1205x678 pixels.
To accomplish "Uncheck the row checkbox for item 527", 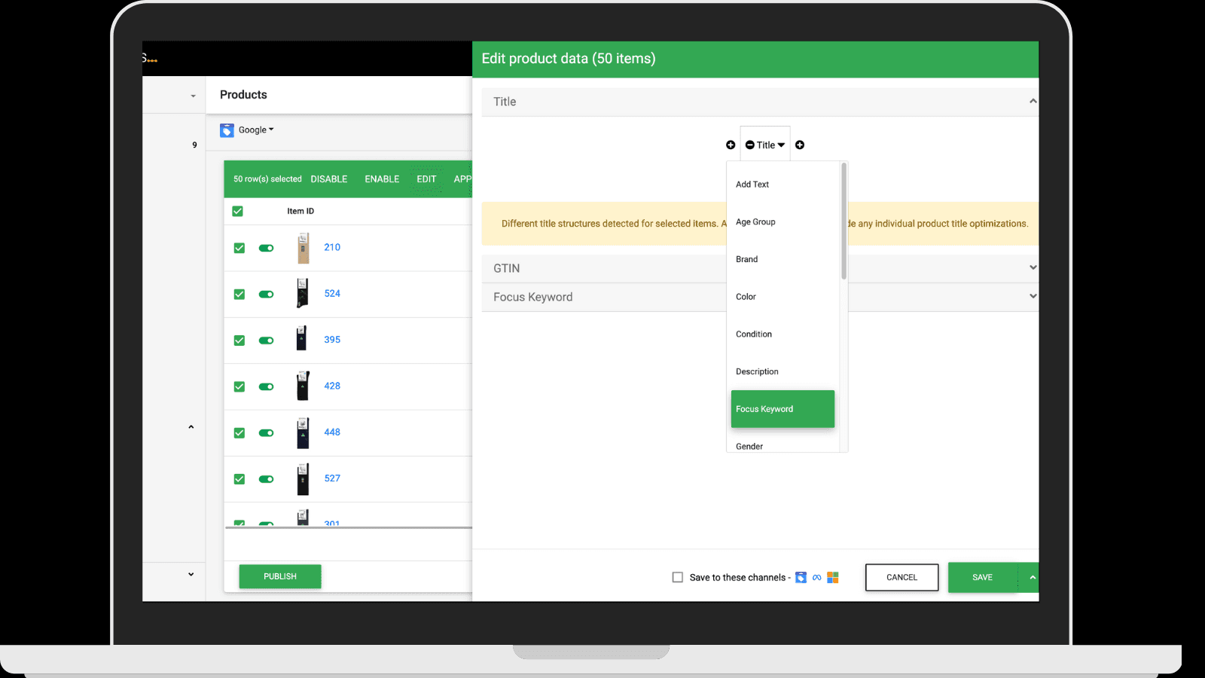I will [x=239, y=479].
